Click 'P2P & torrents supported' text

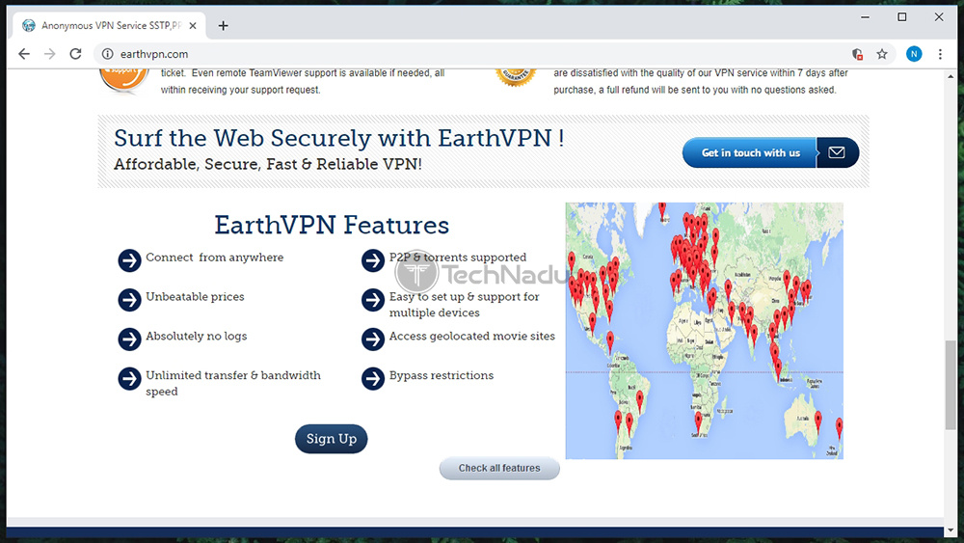pos(457,258)
